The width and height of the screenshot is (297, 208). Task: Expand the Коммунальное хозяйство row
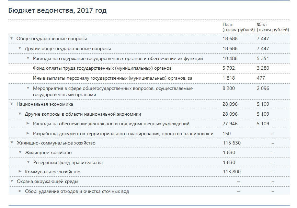(x=20, y=172)
